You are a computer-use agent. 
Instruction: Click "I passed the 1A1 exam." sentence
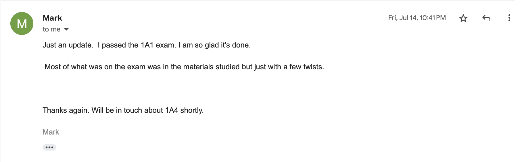(137, 45)
